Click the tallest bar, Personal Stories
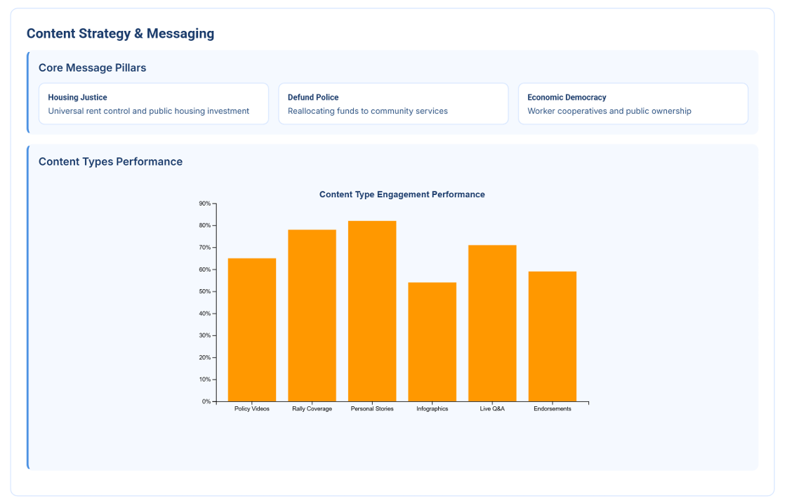This screenshot has width=787, height=501. point(372,311)
